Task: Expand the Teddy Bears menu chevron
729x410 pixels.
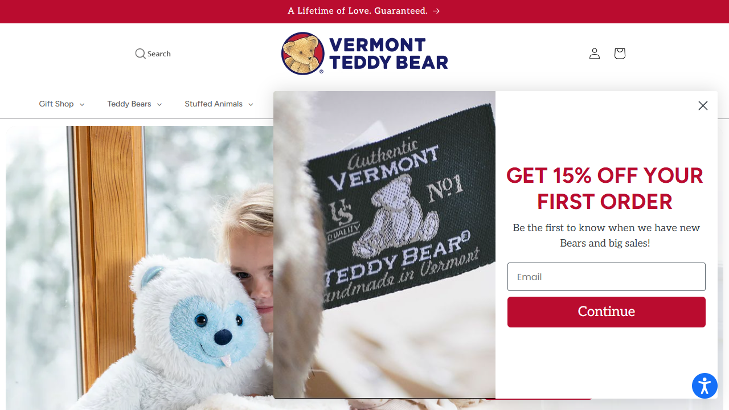Action: (159, 104)
